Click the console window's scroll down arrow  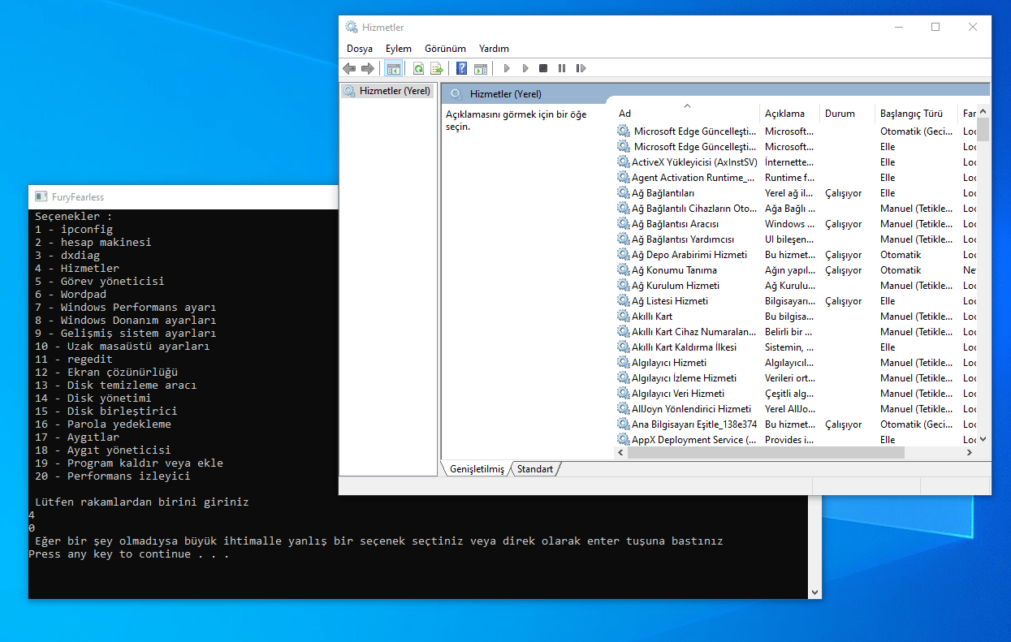pos(814,592)
